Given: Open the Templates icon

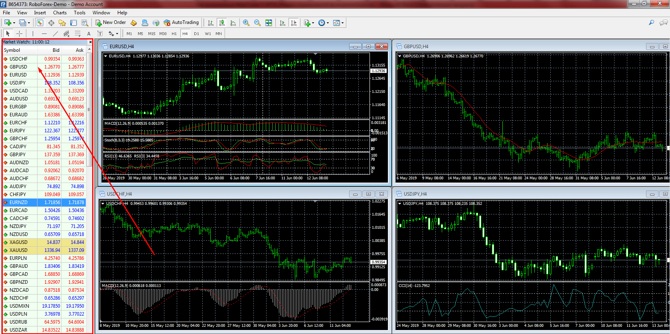Looking at the screenshot, I should click(x=336, y=23).
